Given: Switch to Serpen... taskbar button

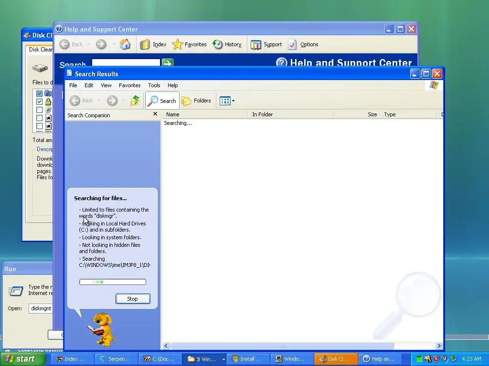Looking at the screenshot, I should point(116,359).
